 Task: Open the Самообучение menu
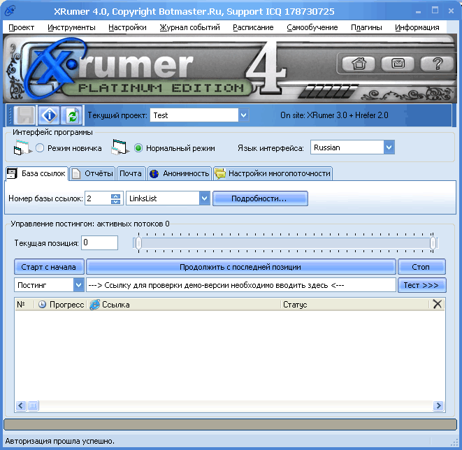tap(312, 27)
